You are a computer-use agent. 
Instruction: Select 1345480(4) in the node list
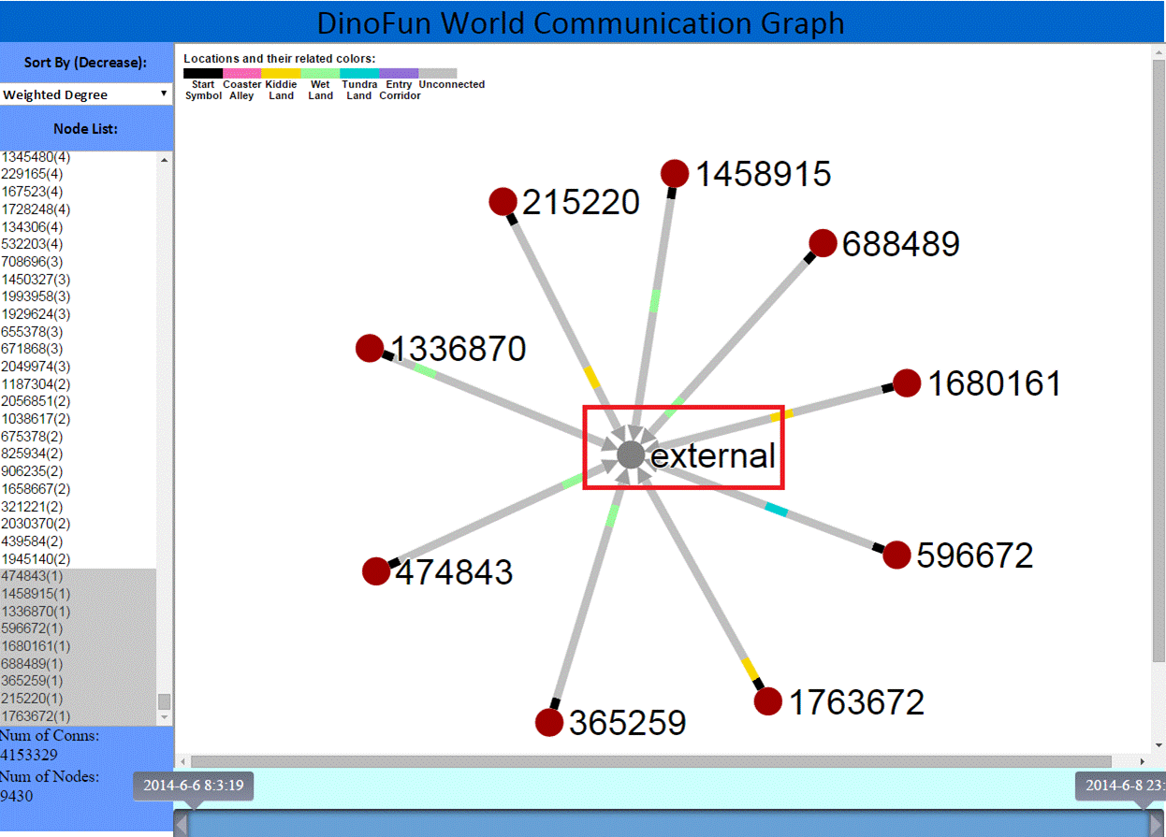point(36,157)
